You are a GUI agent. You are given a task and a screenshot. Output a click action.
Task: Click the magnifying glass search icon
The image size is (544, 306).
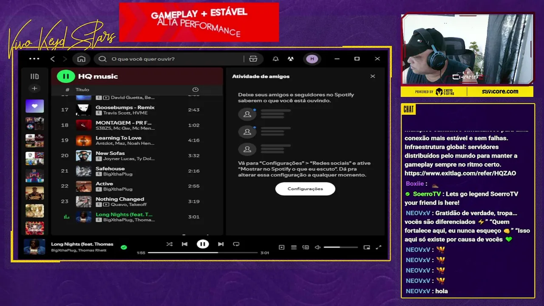click(x=102, y=59)
